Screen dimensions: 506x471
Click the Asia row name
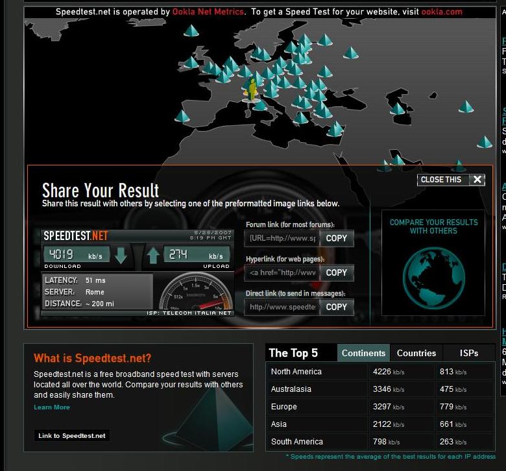[278, 424]
